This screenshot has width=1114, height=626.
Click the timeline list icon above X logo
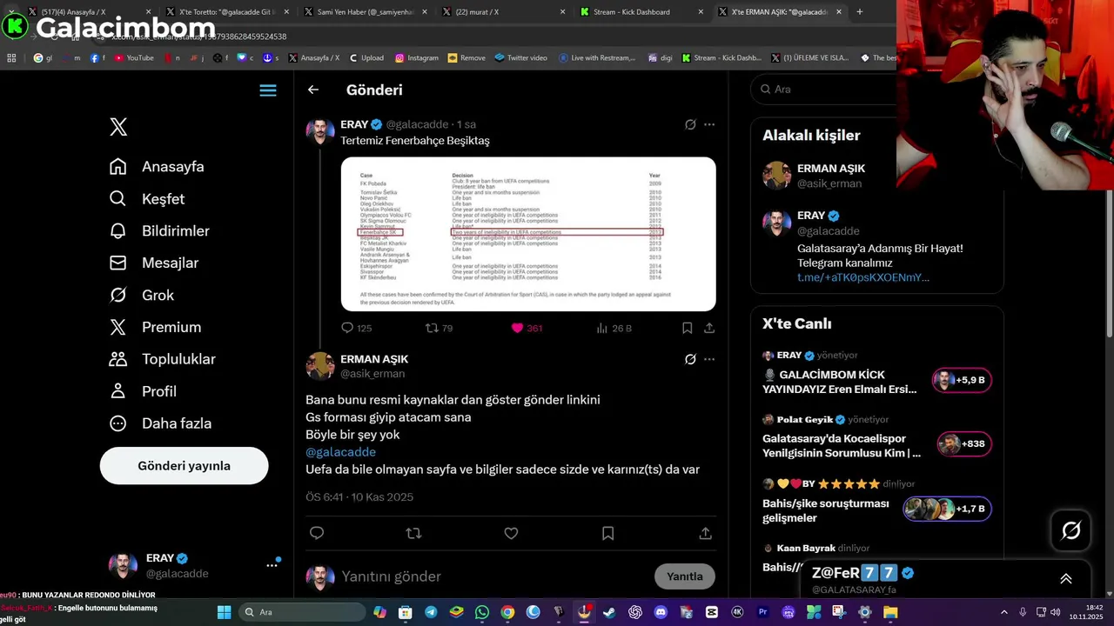click(268, 90)
